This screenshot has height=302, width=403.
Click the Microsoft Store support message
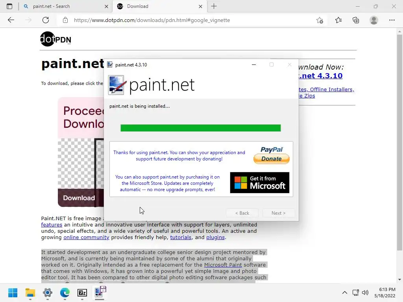(x=167, y=183)
